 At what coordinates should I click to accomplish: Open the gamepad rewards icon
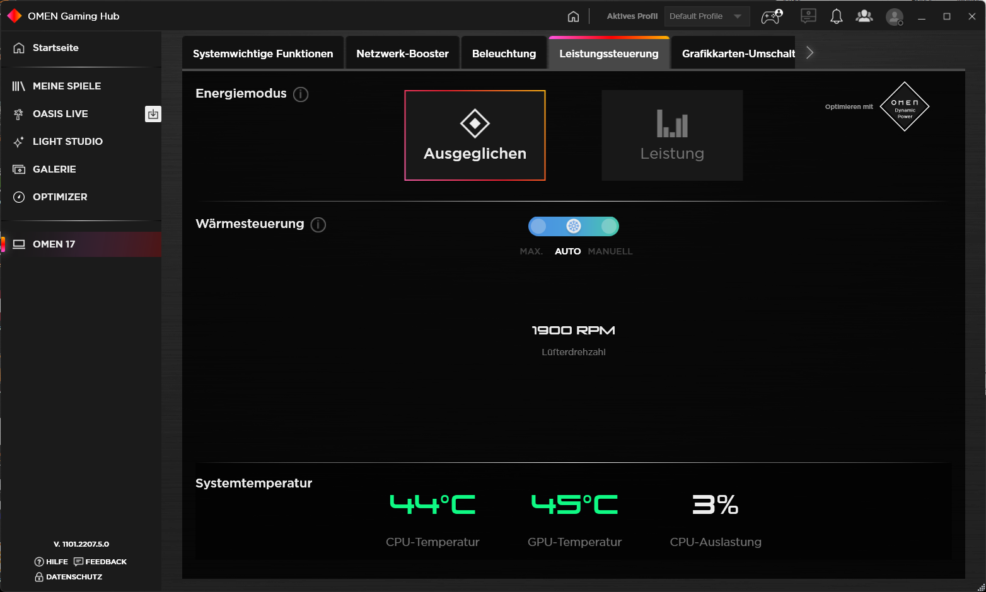(772, 16)
